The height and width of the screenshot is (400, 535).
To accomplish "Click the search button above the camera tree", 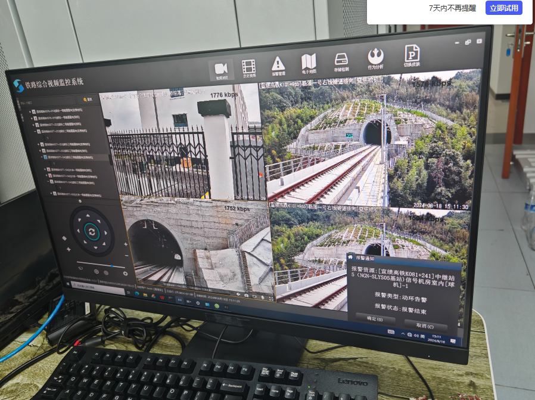I will coord(88,100).
